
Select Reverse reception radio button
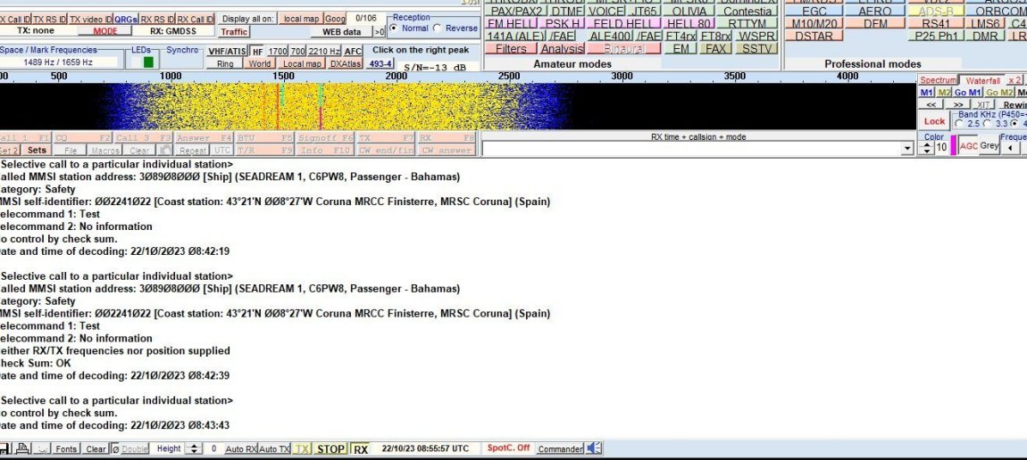point(437,29)
